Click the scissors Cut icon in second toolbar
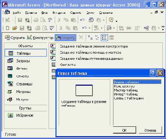The image size is (166, 139). point(61,28)
